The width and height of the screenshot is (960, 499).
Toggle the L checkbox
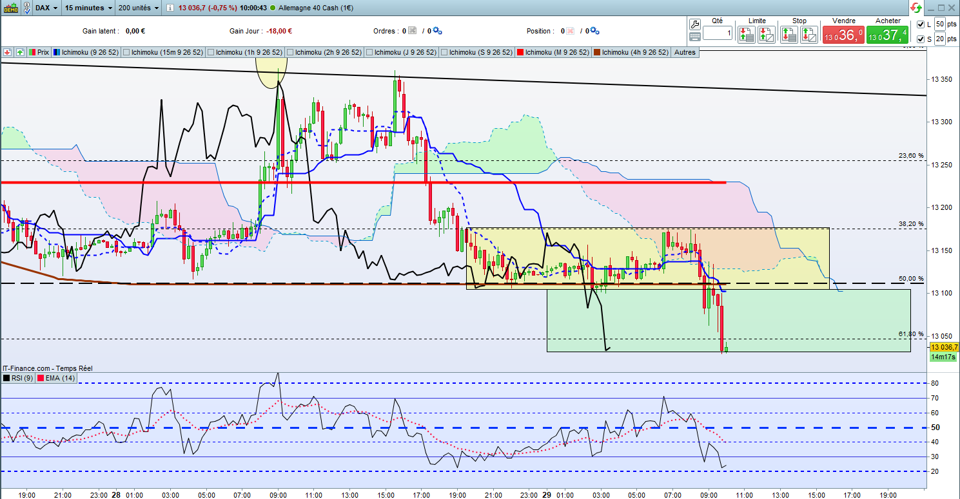(x=920, y=24)
